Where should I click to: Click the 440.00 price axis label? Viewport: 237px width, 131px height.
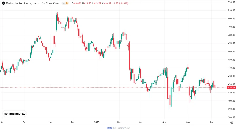click(x=231, y=68)
